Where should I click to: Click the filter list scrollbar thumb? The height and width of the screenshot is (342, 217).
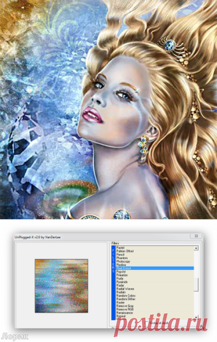pos(196,284)
